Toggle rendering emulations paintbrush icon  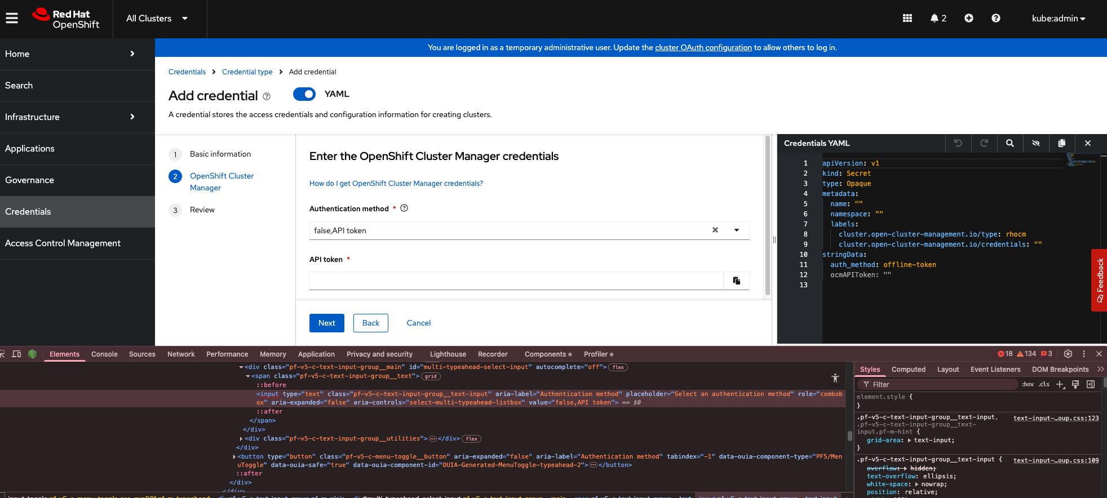tap(1075, 384)
